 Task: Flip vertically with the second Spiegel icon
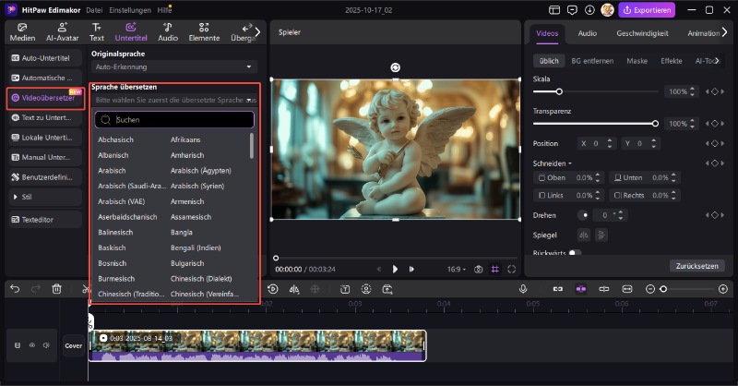coord(601,235)
